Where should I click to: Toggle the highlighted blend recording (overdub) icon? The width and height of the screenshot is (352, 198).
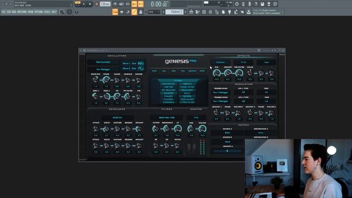coord(134,4)
